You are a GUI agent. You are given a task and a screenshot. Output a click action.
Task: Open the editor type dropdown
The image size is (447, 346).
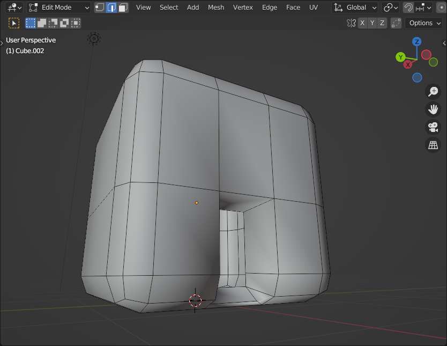pos(14,8)
